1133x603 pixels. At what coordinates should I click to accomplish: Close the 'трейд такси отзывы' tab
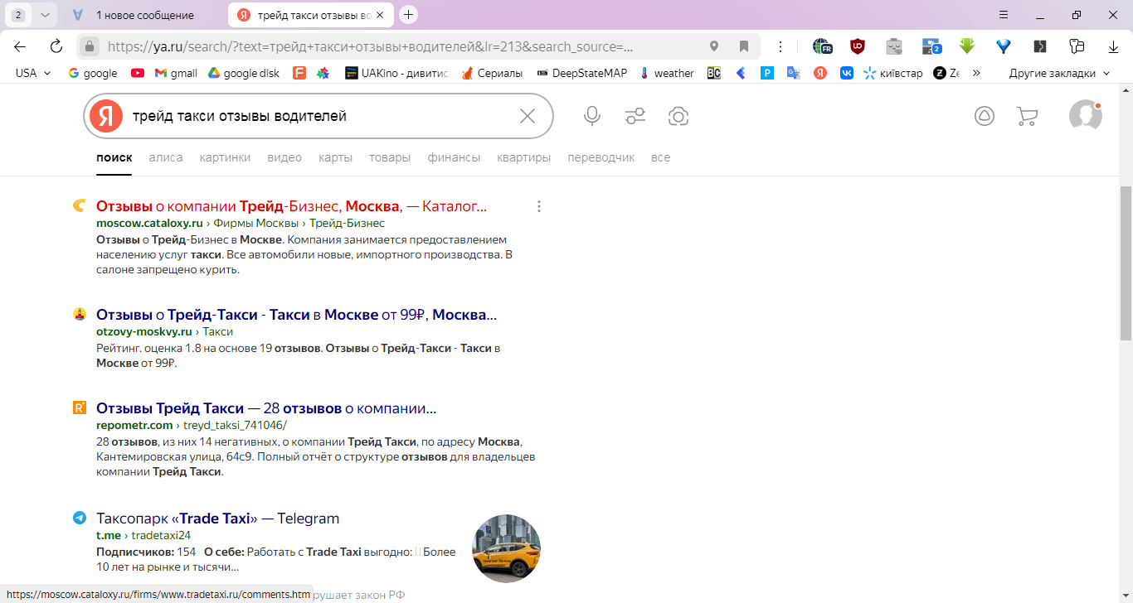point(380,15)
